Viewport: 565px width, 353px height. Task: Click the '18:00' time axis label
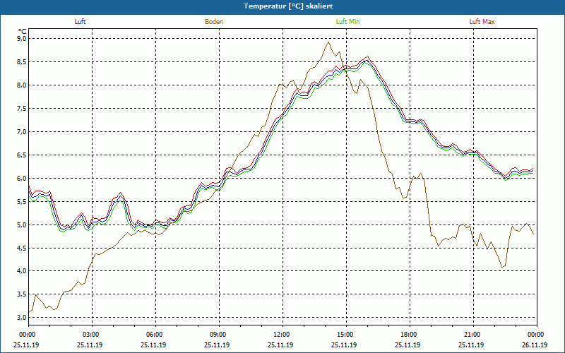[x=410, y=335]
